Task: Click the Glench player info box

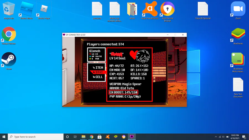Action: pyautogui.click(x=96, y=55)
